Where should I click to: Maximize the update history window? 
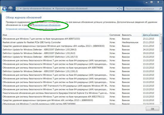click(x=151, y=2)
